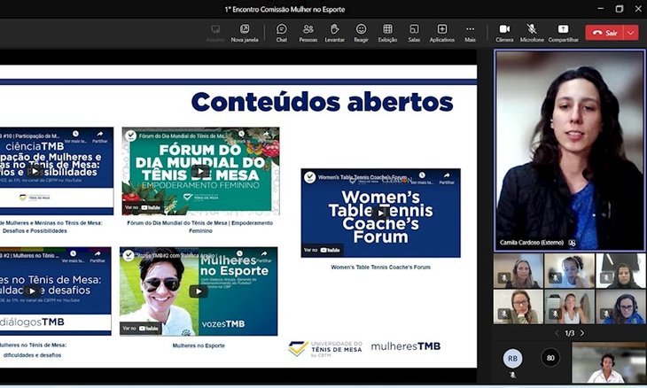The height and width of the screenshot is (388, 647).
Task: Play the ciênciaTMB video
Action: 35,171
